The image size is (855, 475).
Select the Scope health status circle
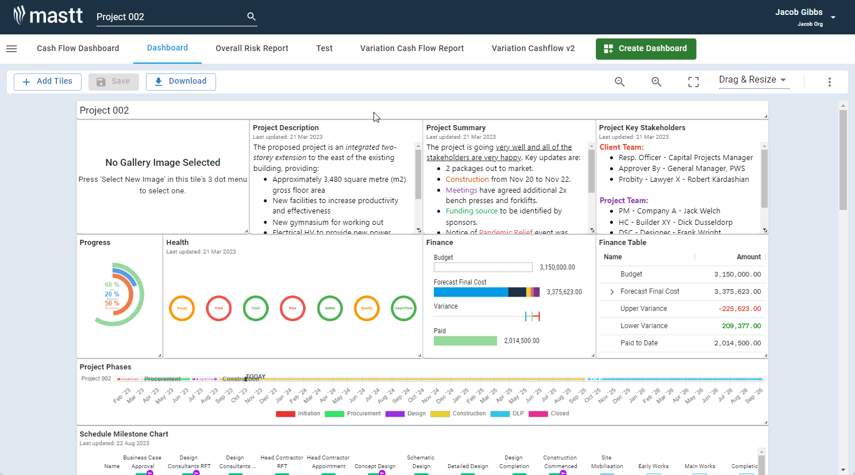[x=182, y=308]
